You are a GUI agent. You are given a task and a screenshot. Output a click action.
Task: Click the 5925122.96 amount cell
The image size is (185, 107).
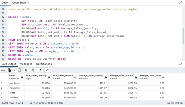pos(64,93)
